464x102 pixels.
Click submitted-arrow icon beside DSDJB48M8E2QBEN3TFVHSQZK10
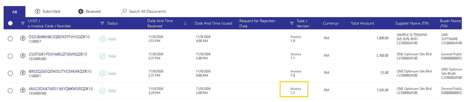(x=23, y=38)
